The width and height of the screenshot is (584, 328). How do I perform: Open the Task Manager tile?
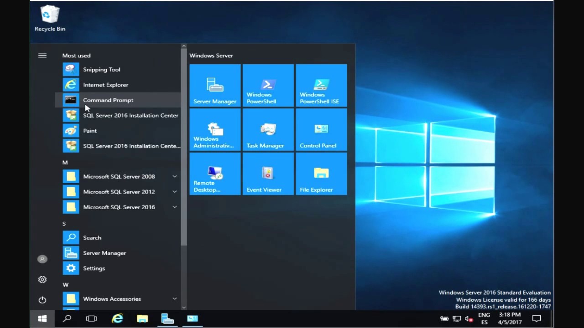268,129
